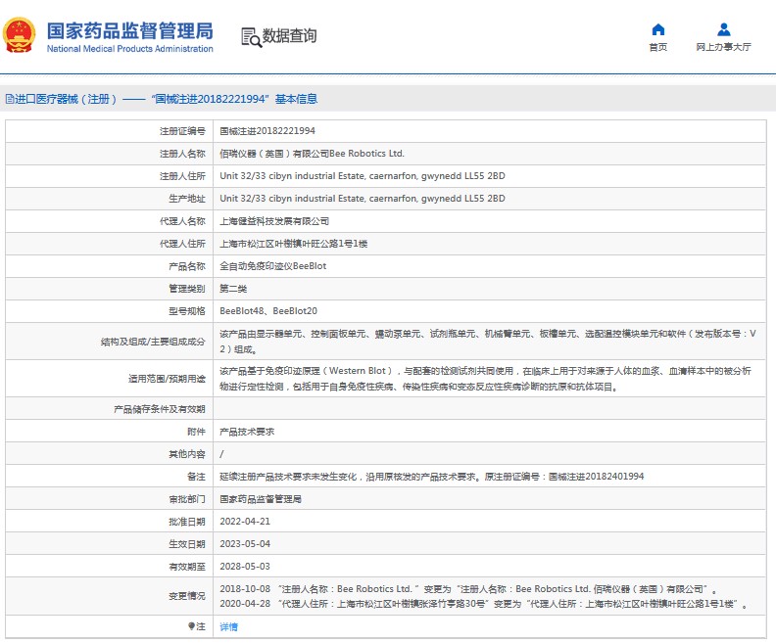Click model spec value BeeBlot48、BeeBlot20
The height and width of the screenshot is (643, 776).
click(x=268, y=310)
